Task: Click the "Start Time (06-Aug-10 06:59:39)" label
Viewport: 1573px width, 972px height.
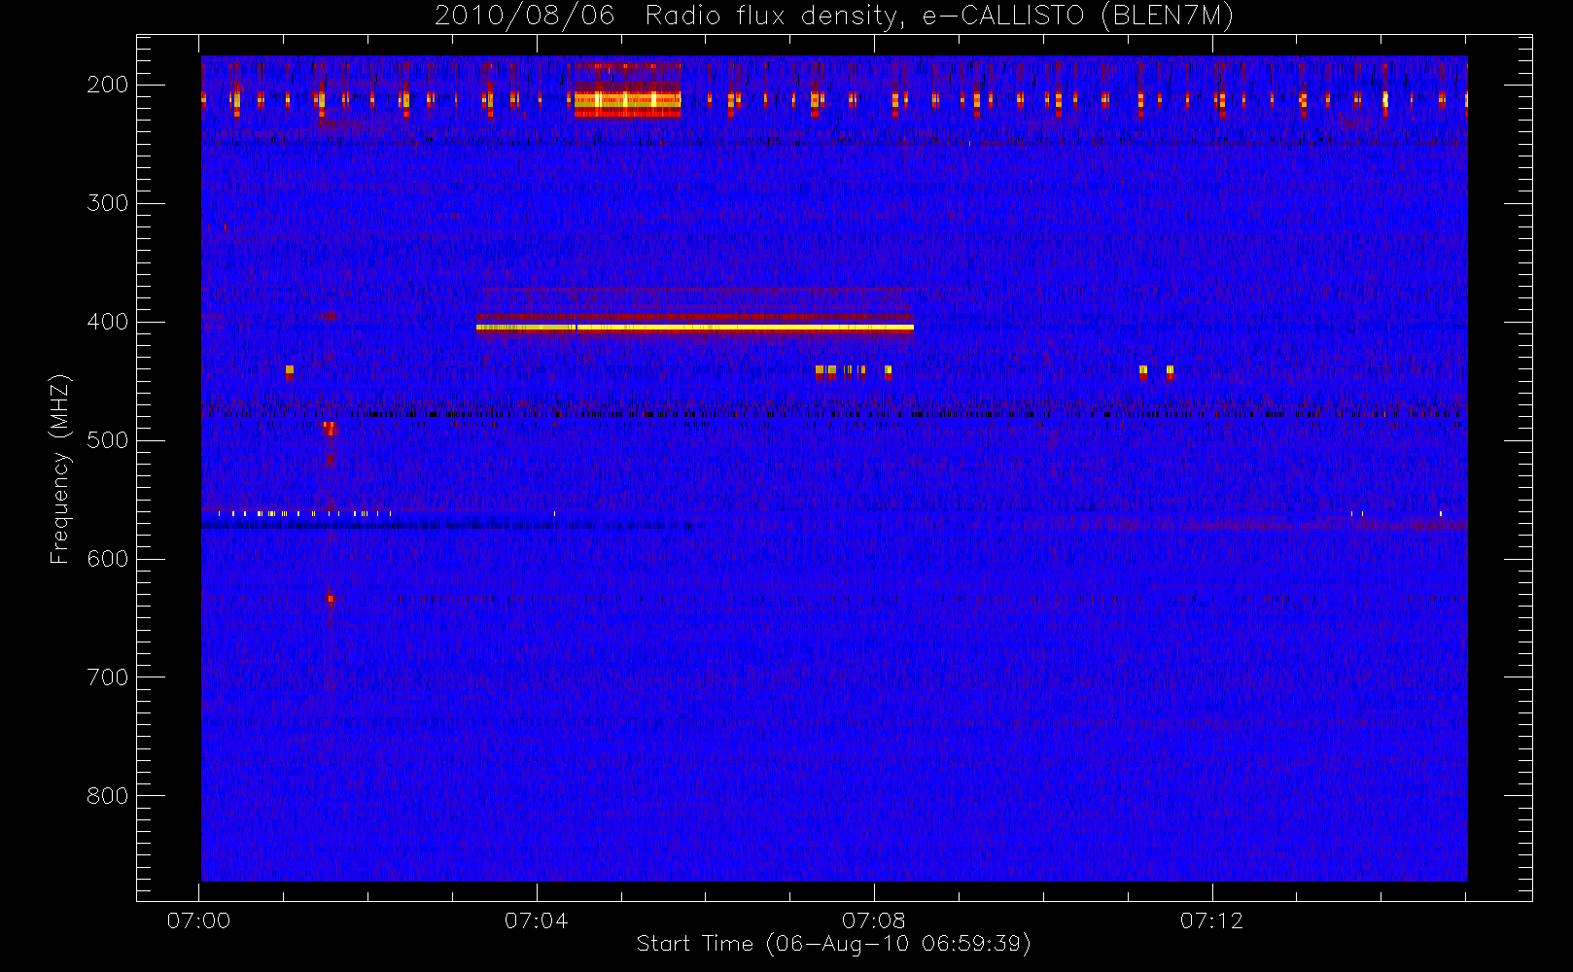Action: point(833,944)
